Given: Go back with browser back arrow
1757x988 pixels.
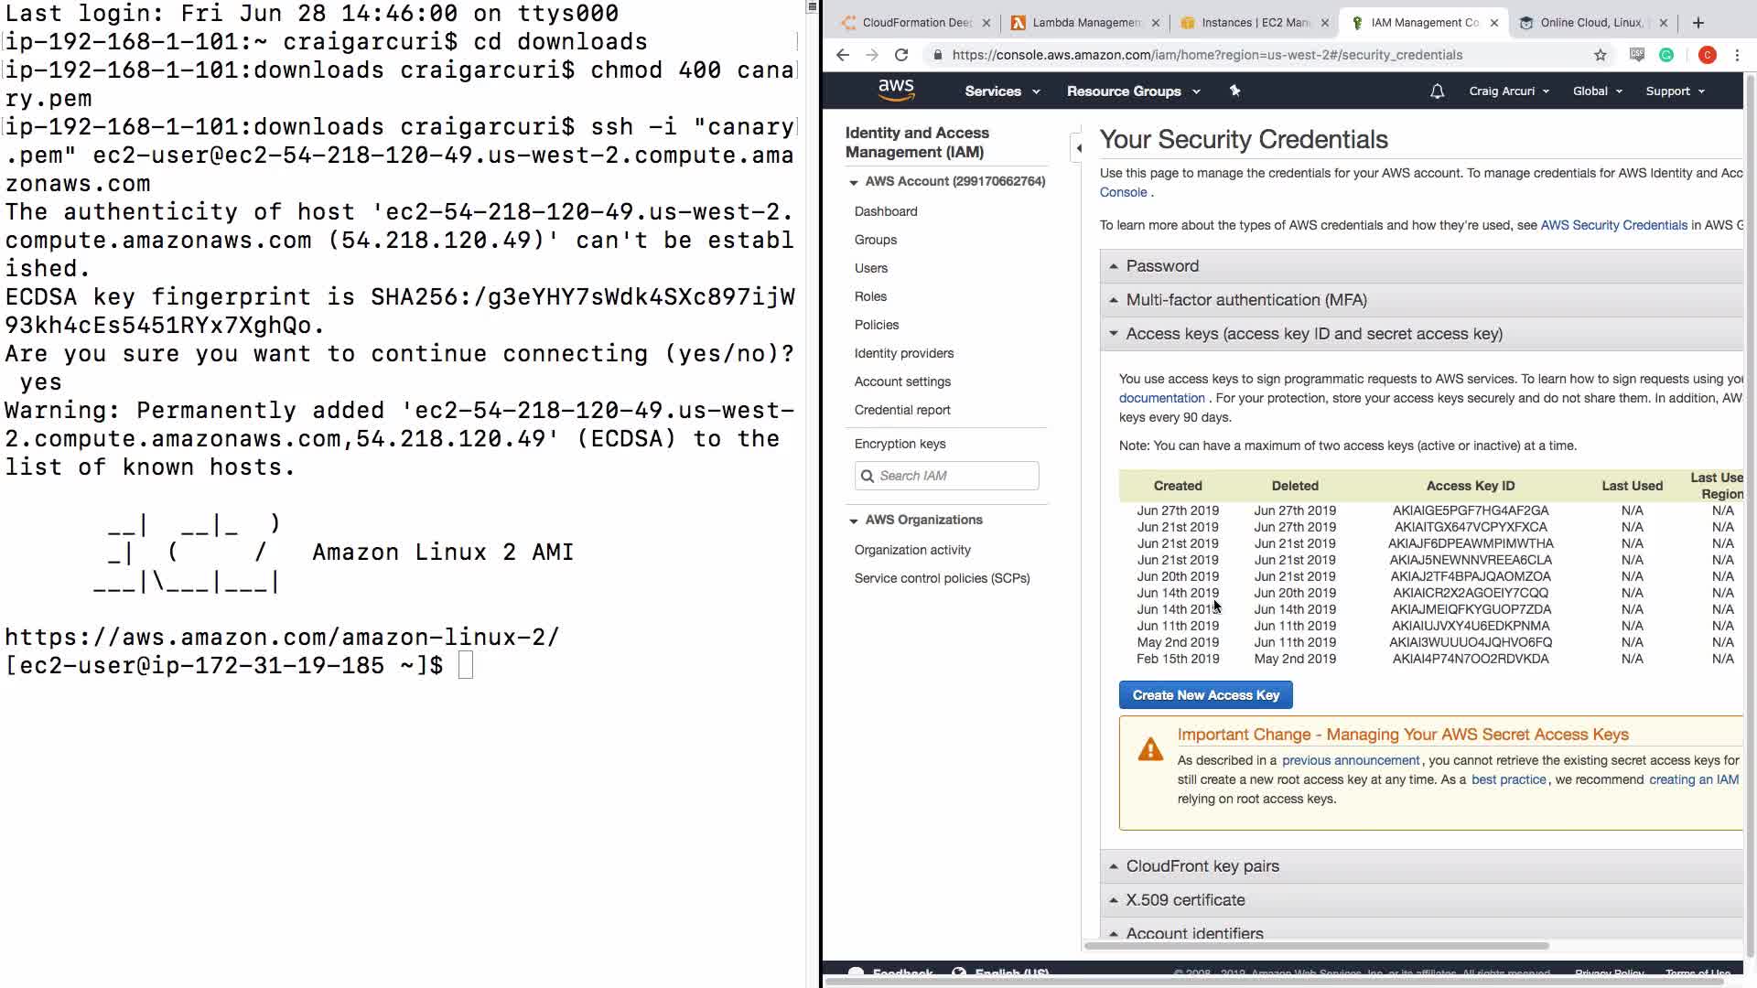Looking at the screenshot, I should [x=843, y=55].
